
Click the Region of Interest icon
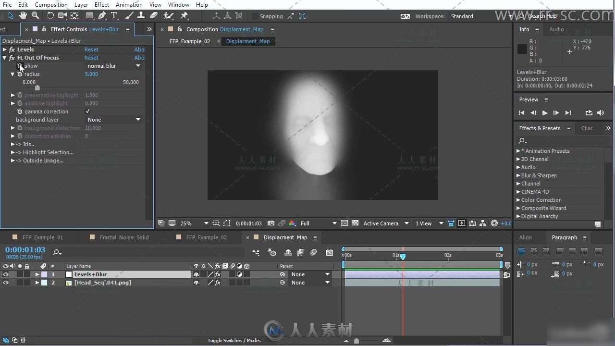tap(227, 223)
